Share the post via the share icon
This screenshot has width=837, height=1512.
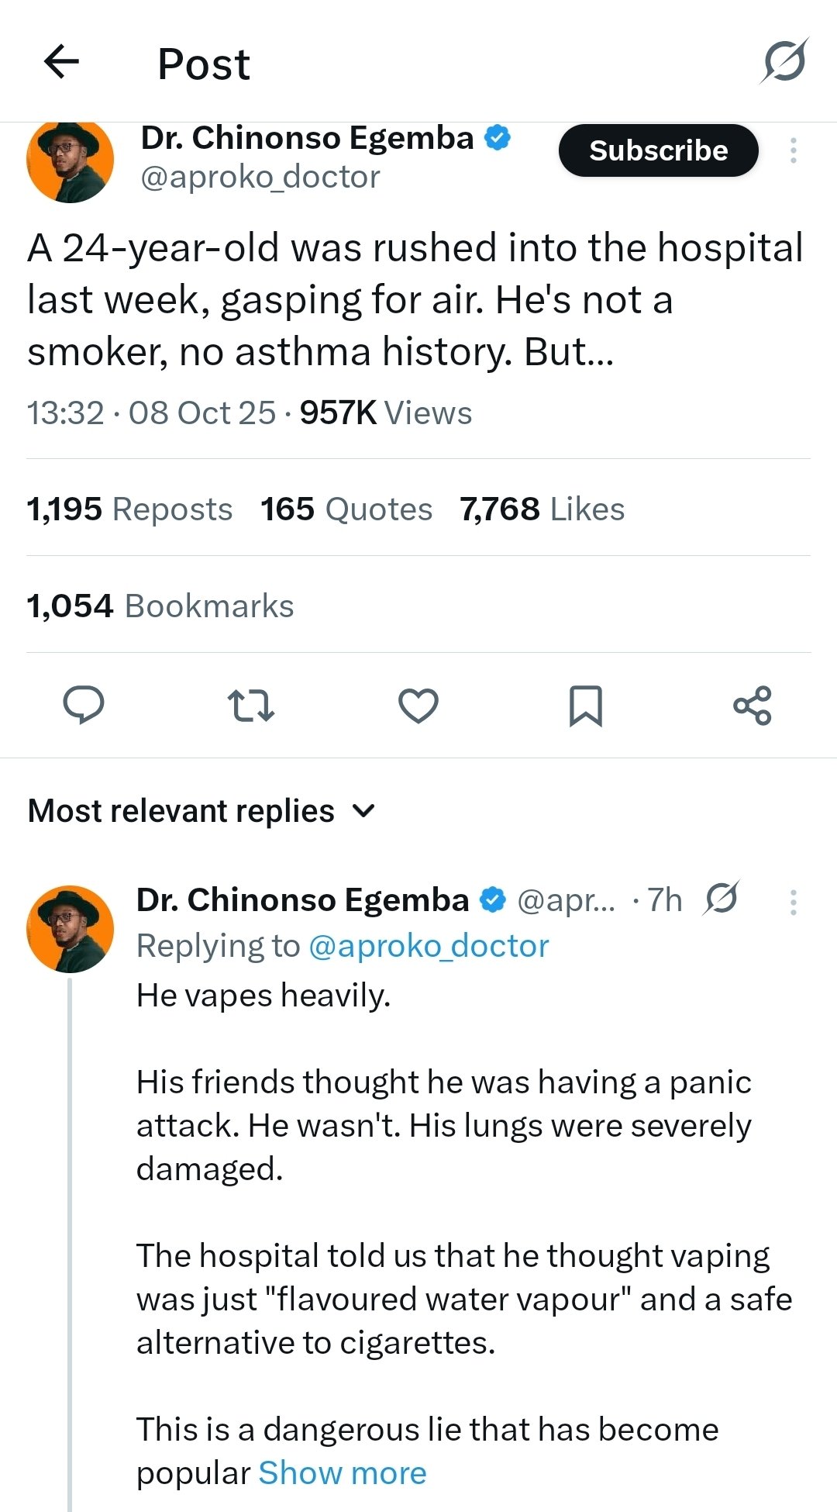point(752,705)
